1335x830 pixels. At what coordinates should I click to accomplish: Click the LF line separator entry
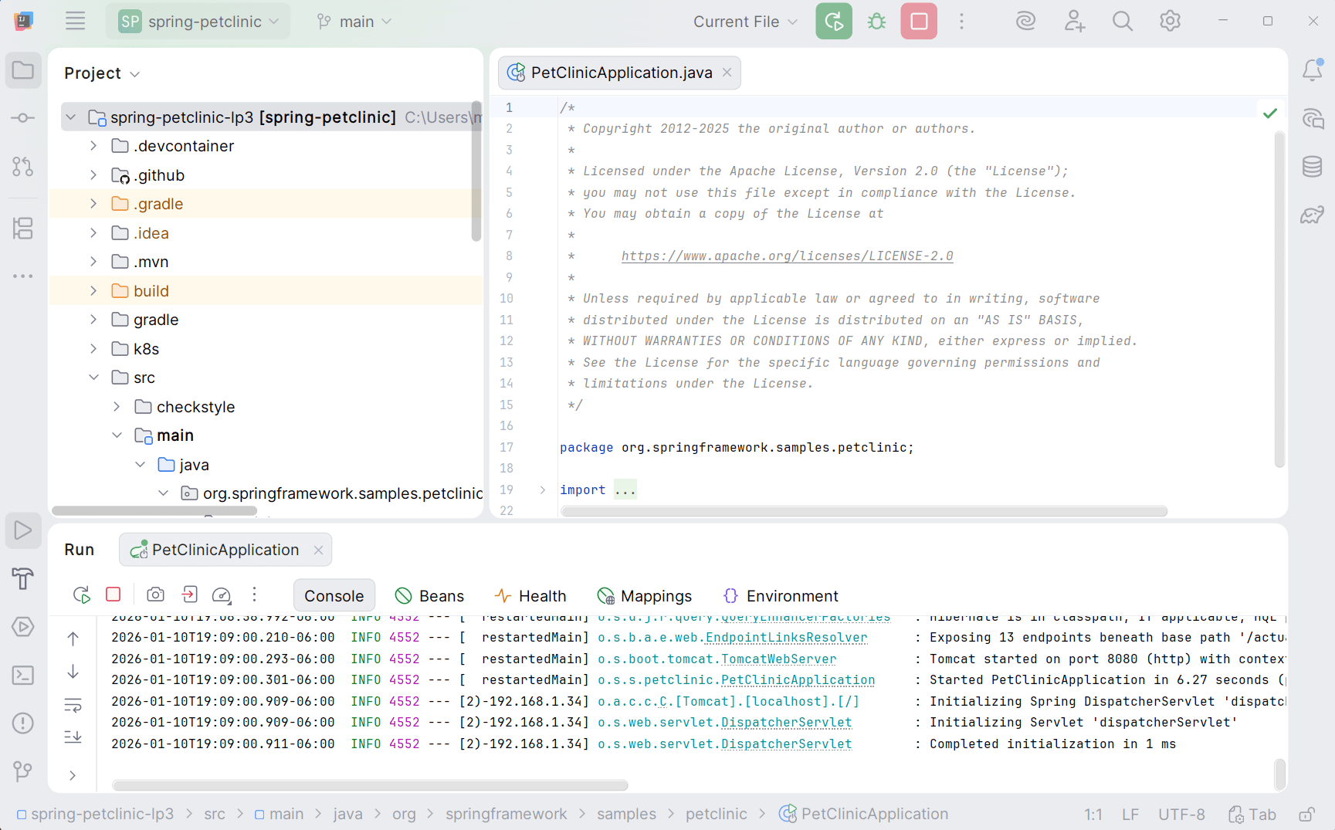click(1130, 815)
